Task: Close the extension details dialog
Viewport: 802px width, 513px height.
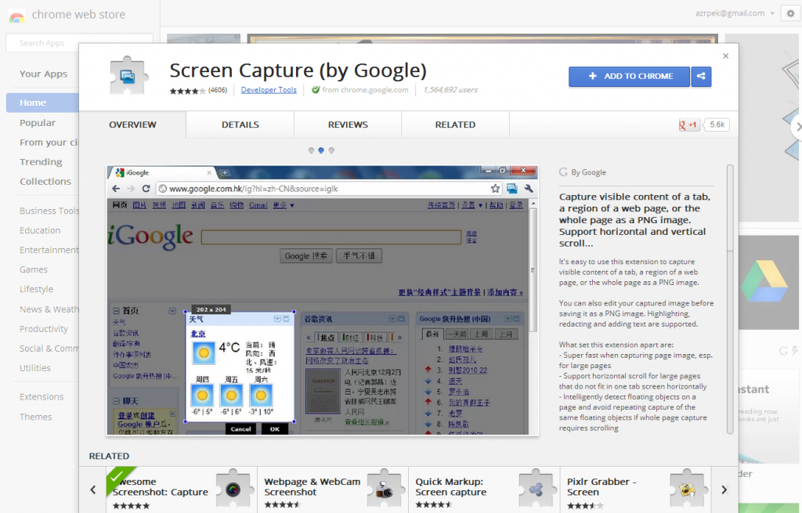Action: [725, 56]
